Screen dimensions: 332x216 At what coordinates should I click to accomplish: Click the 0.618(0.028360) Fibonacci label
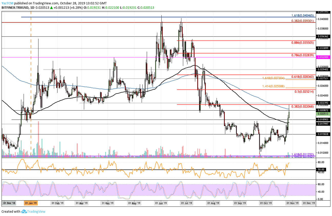(x=302, y=77)
